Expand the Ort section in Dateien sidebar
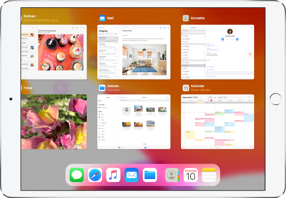This screenshot has width=286, height=198. pyautogui.click(x=117, y=101)
